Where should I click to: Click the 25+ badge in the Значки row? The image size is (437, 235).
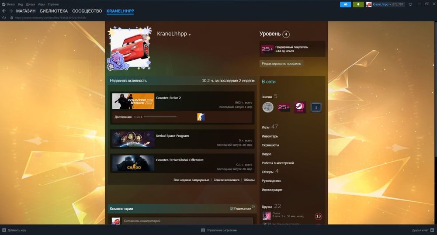[284, 107]
